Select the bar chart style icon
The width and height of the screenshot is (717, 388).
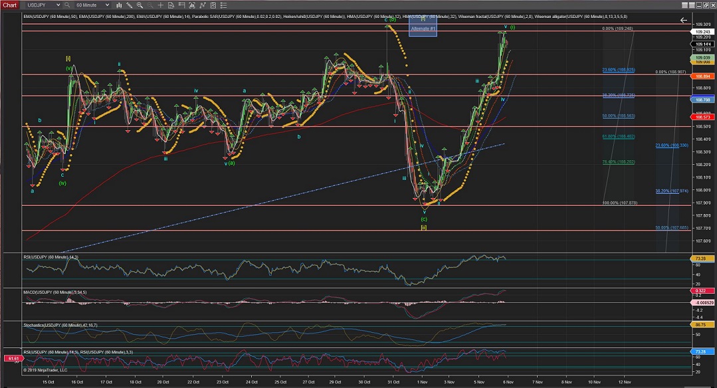(x=119, y=5)
